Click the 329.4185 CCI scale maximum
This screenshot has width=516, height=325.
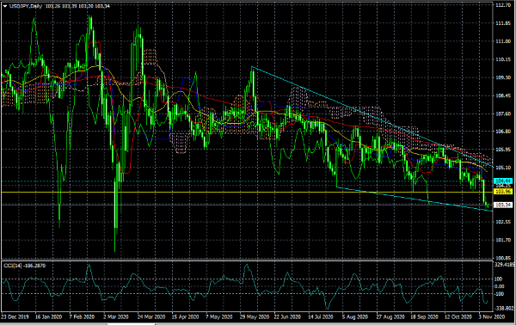tap(504, 264)
